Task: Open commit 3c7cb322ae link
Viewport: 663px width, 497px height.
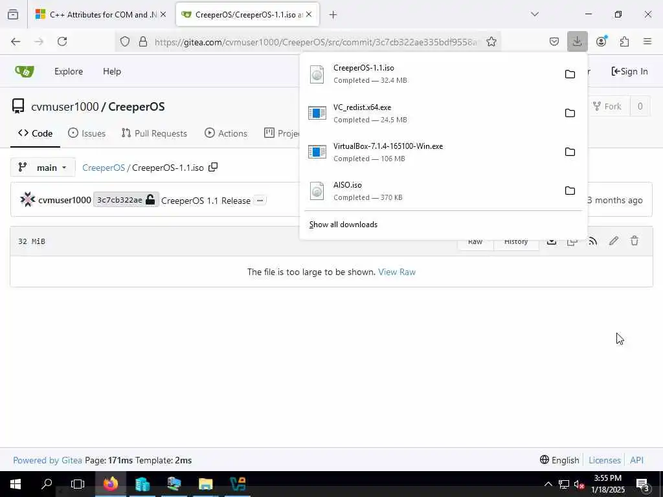Action: click(x=126, y=200)
